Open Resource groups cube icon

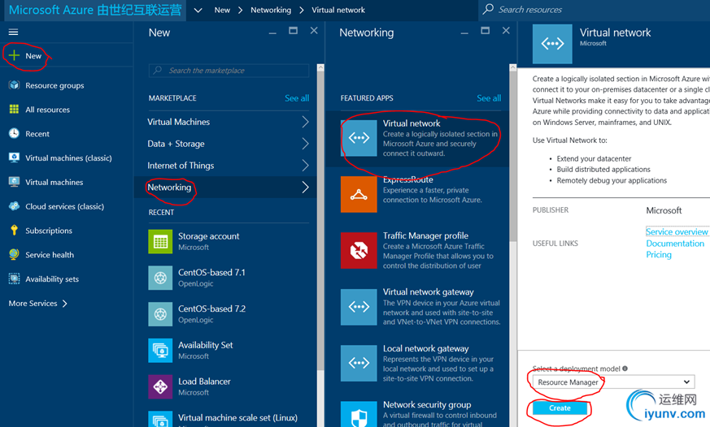(x=14, y=85)
